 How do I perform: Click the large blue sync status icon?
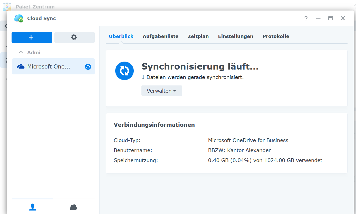tap(124, 71)
